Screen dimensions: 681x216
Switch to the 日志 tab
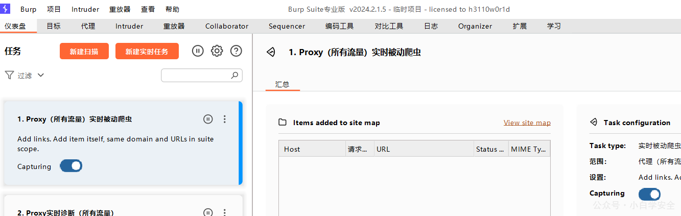(x=431, y=26)
